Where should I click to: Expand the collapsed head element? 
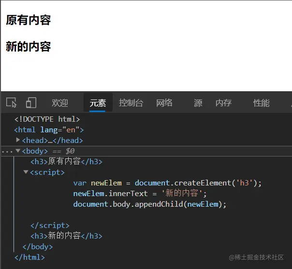point(18,140)
